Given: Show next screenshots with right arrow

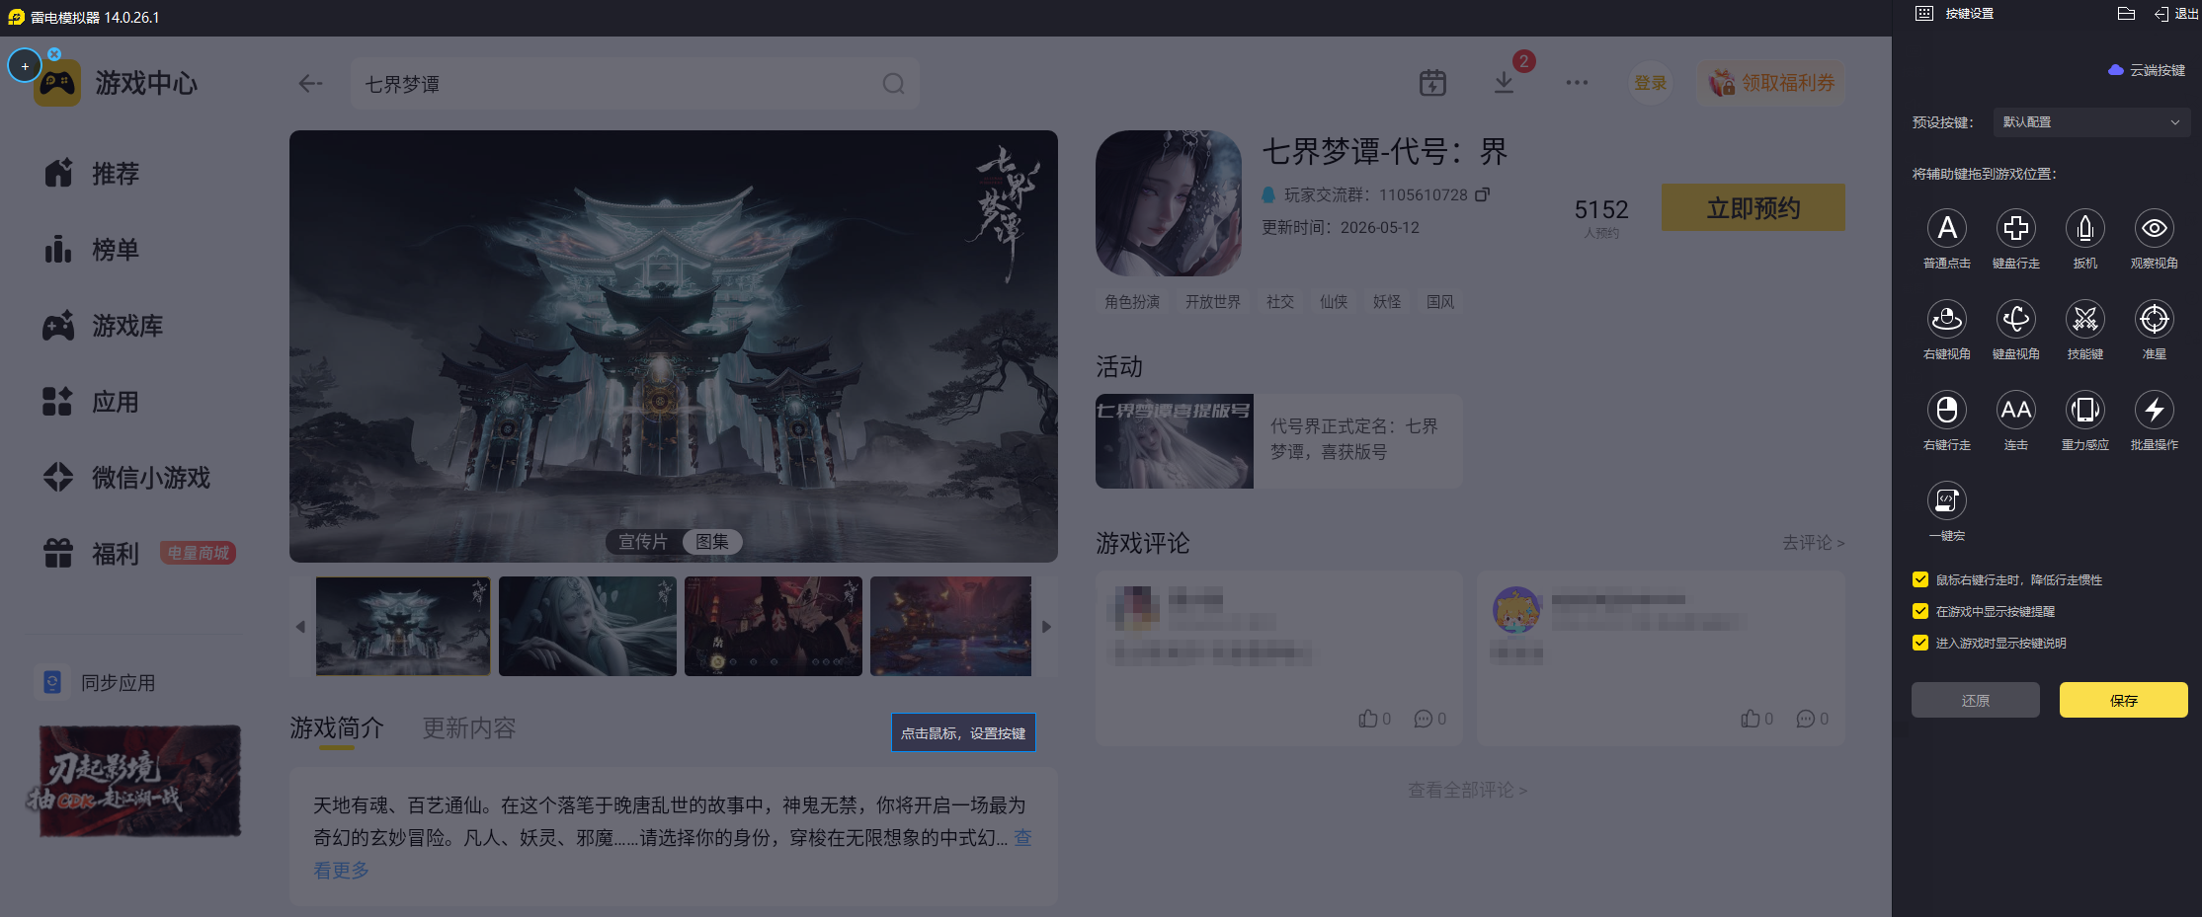Looking at the screenshot, I should click(x=1046, y=627).
